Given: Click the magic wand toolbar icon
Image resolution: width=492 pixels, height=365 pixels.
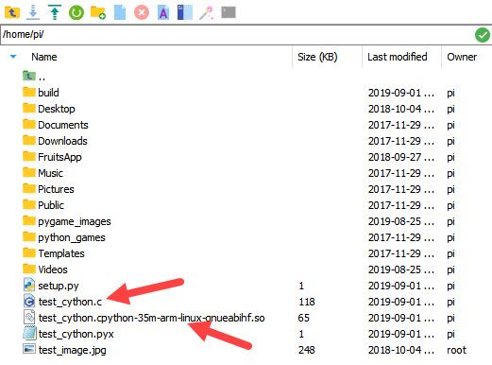Looking at the screenshot, I should [207, 13].
